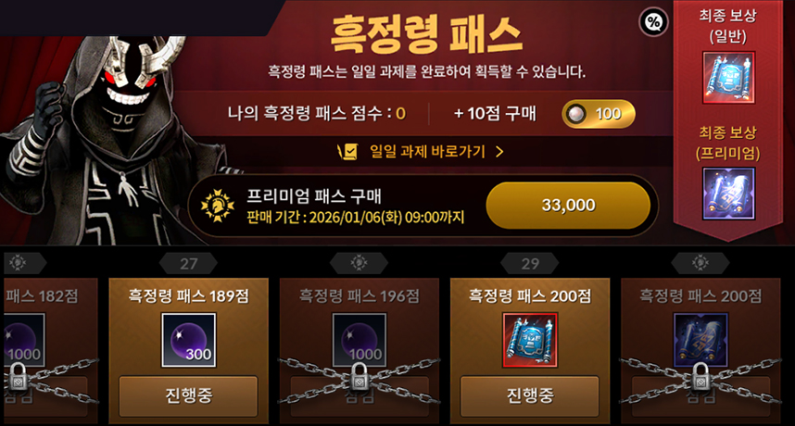The height and width of the screenshot is (426, 795).
Task: Select stage marker 29
Action: [x=530, y=263]
